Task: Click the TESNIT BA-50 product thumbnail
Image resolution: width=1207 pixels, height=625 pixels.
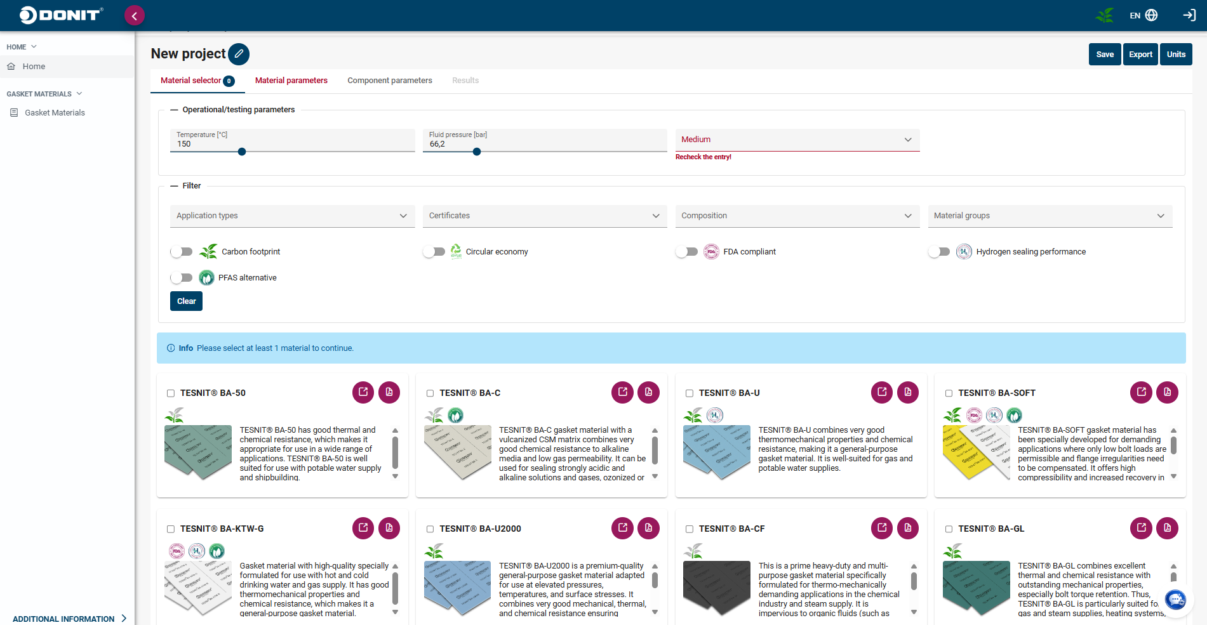Action: 198,453
